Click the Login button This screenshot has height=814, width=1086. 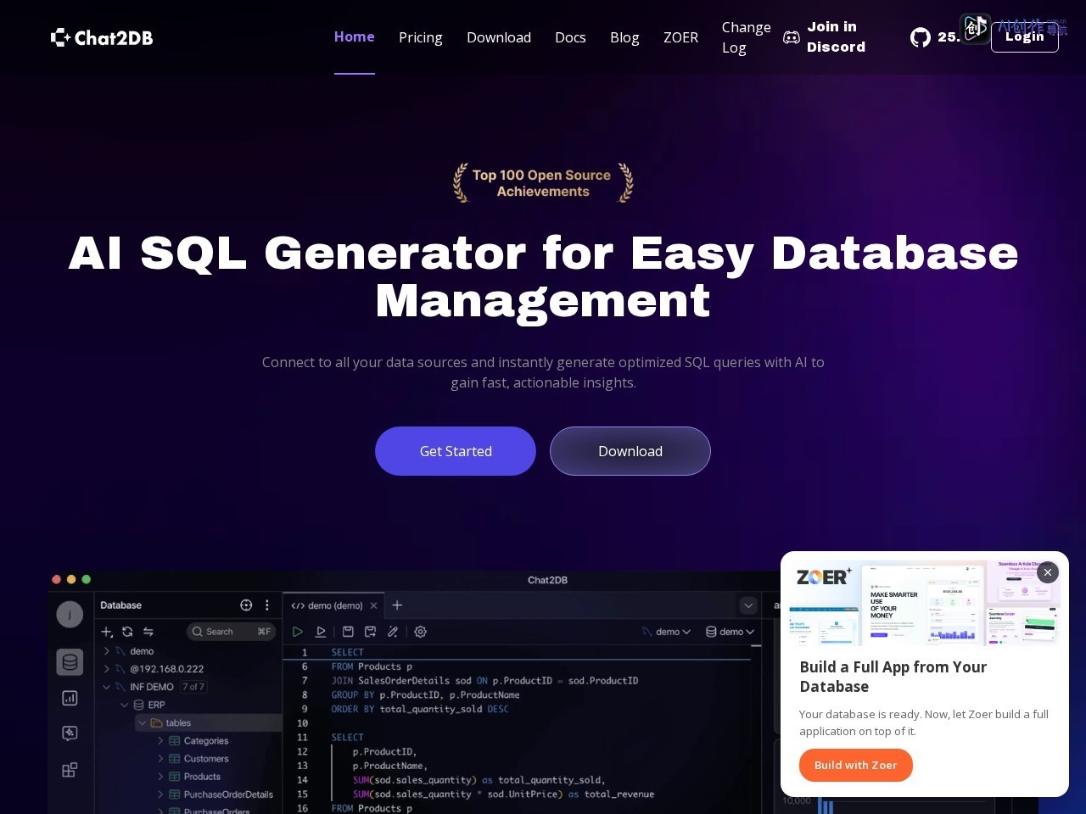(x=1025, y=36)
